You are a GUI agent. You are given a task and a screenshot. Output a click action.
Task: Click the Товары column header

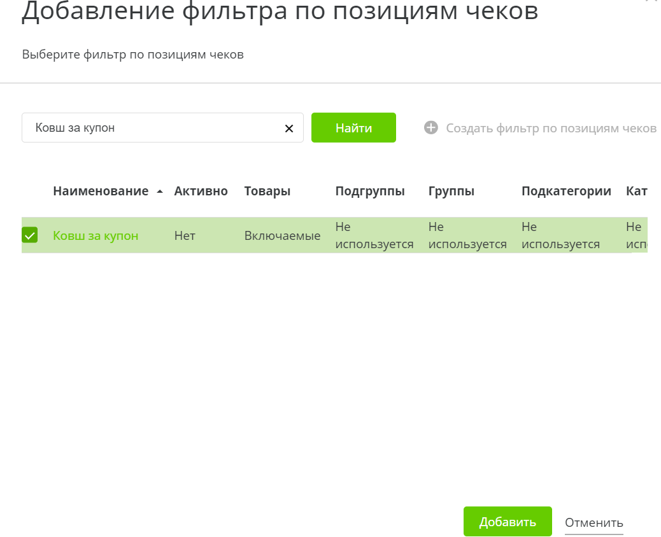[267, 190]
